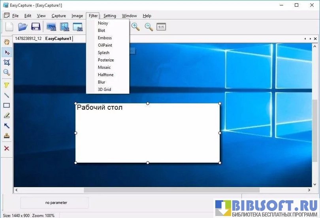Open the Capture menu
320x218 pixels.
tap(58, 16)
